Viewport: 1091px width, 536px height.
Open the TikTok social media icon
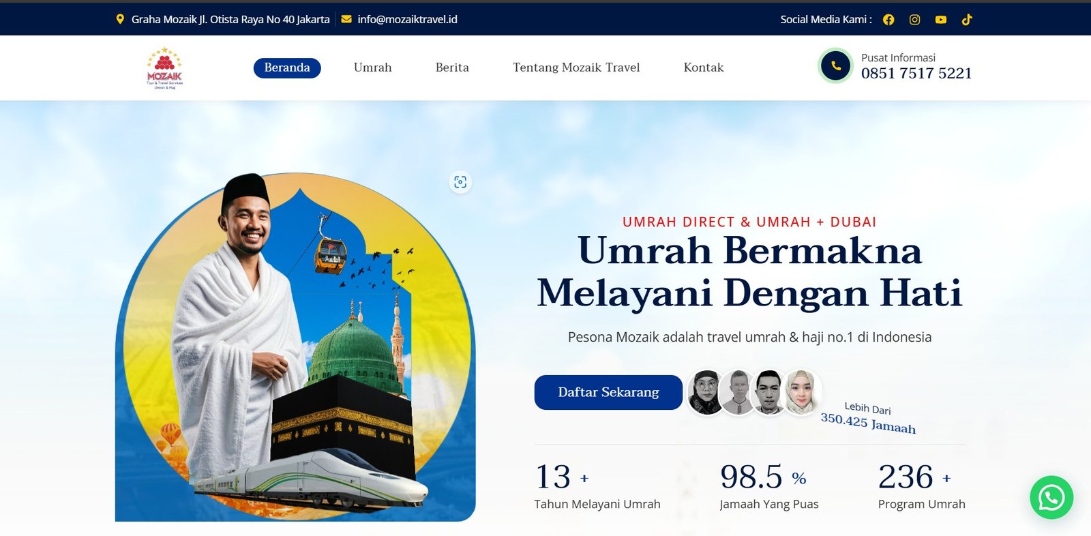coord(967,20)
